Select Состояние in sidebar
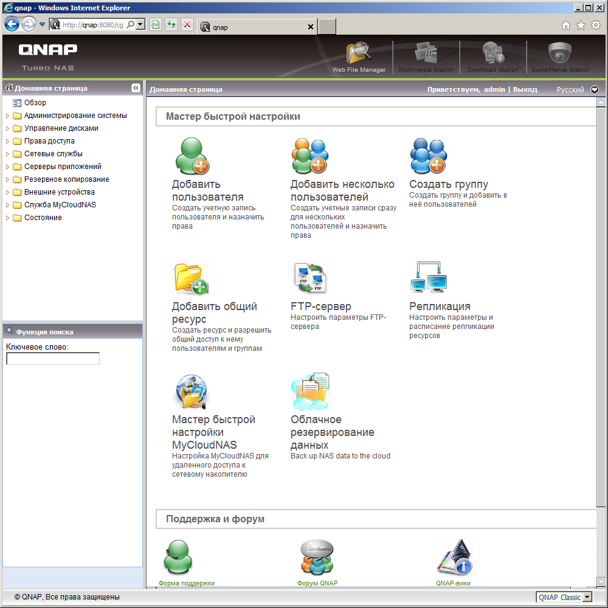 pos(43,218)
